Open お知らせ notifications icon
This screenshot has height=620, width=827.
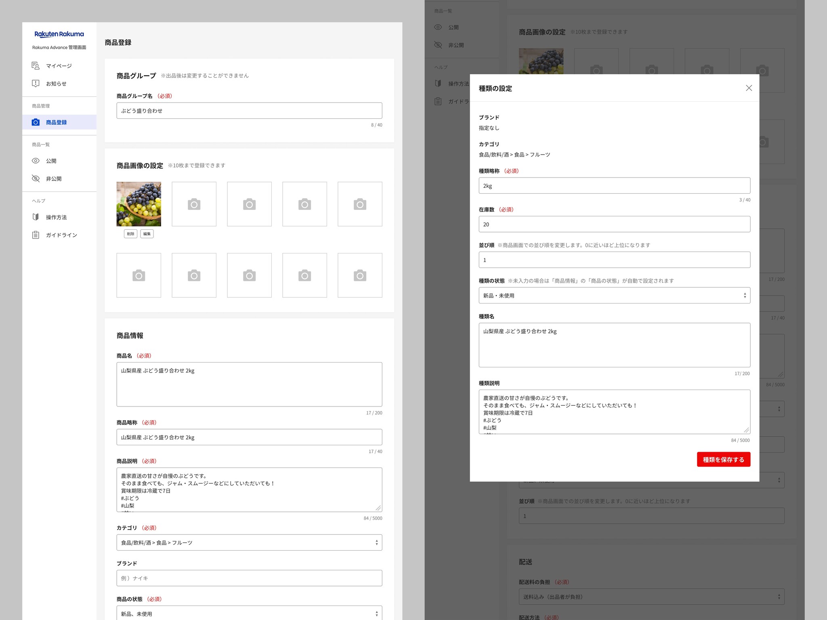[x=36, y=84]
